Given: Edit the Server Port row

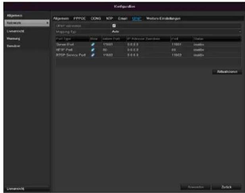Looking at the screenshot, I should [x=93, y=44].
